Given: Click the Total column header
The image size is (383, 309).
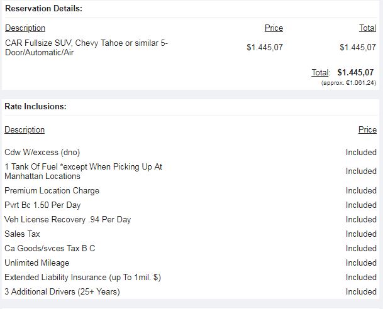Looking at the screenshot, I should tap(367, 28).
